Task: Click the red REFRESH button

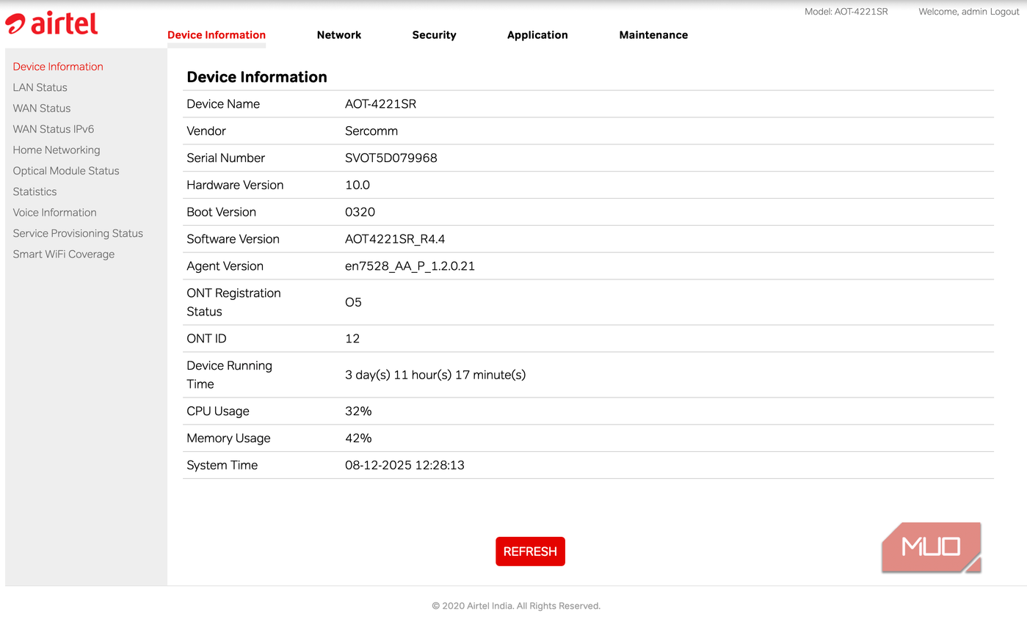Action: [x=530, y=552]
